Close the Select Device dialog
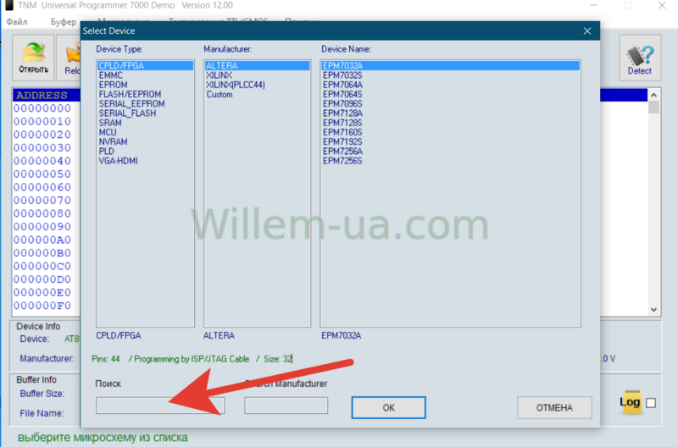Viewport: 678px width, 447px height. (x=586, y=30)
